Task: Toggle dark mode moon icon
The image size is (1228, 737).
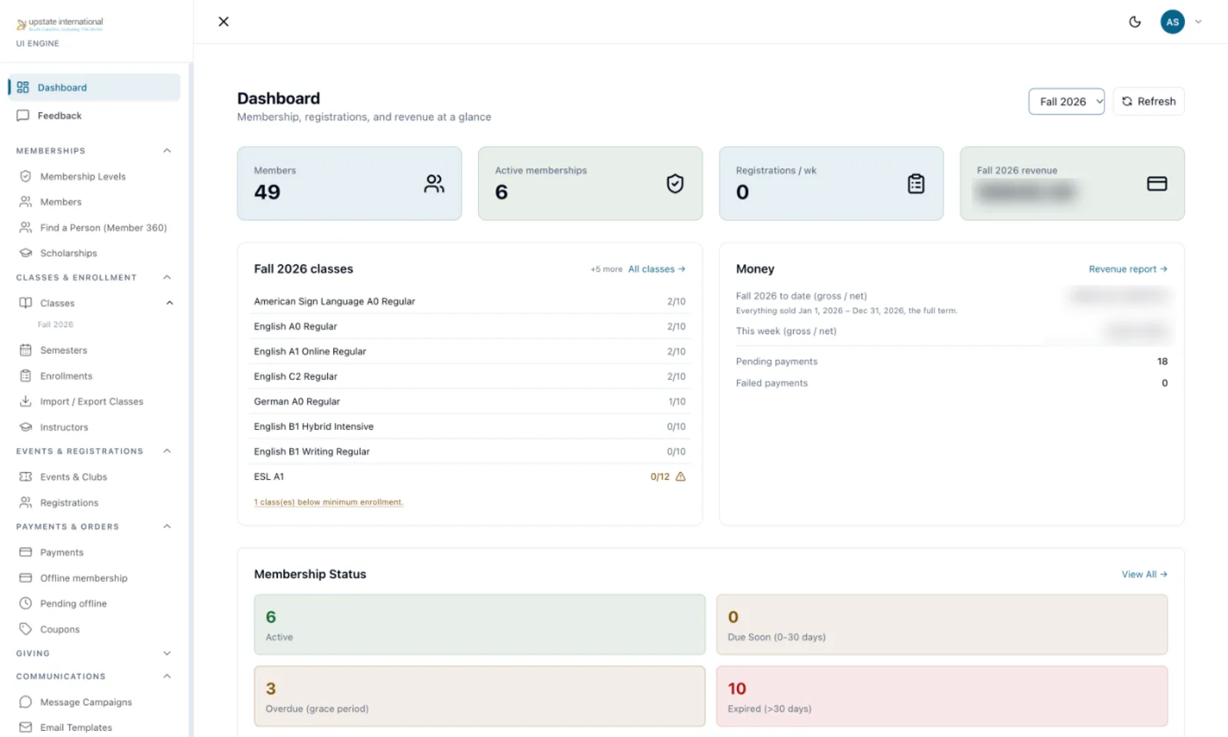Action: [x=1135, y=21]
